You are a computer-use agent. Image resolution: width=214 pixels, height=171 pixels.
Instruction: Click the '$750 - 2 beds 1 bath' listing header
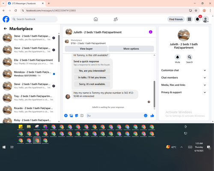88,43
